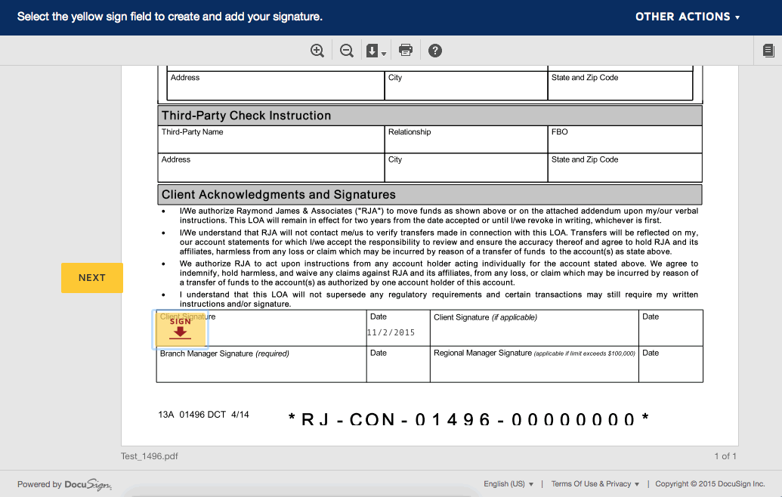Click the Download document icon
Screen dimensions: 782x497
click(x=372, y=50)
